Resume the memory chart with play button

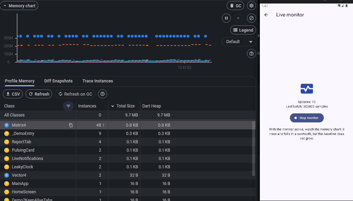pos(238,18)
